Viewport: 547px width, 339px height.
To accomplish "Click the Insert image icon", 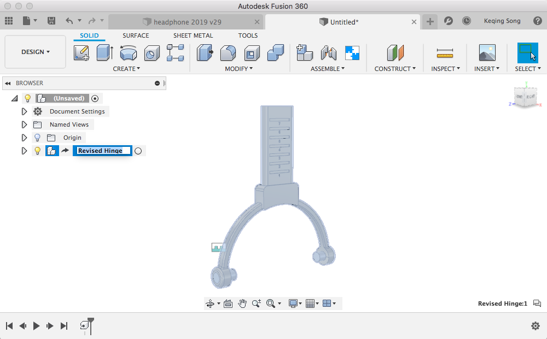I will tap(487, 53).
